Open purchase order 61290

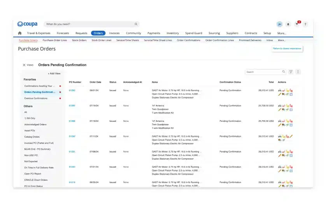click(x=72, y=90)
